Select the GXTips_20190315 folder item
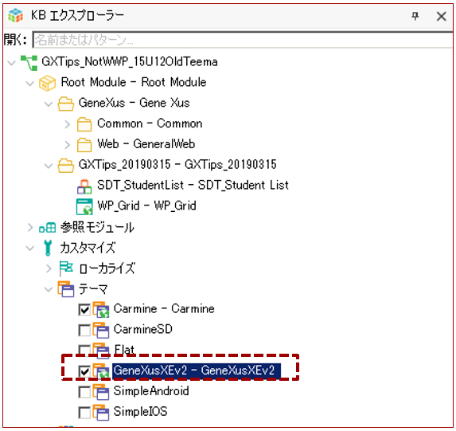 coord(177,165)
